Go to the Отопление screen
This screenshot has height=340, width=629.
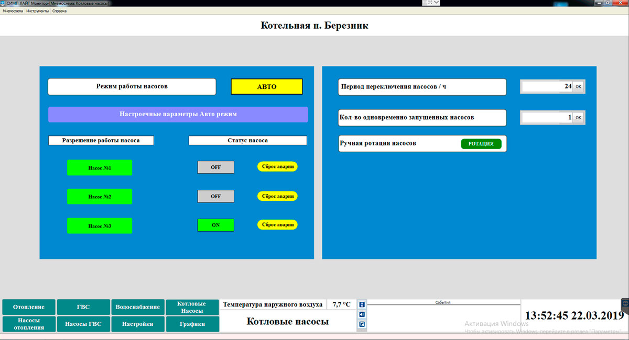click(x=28, y=307)
